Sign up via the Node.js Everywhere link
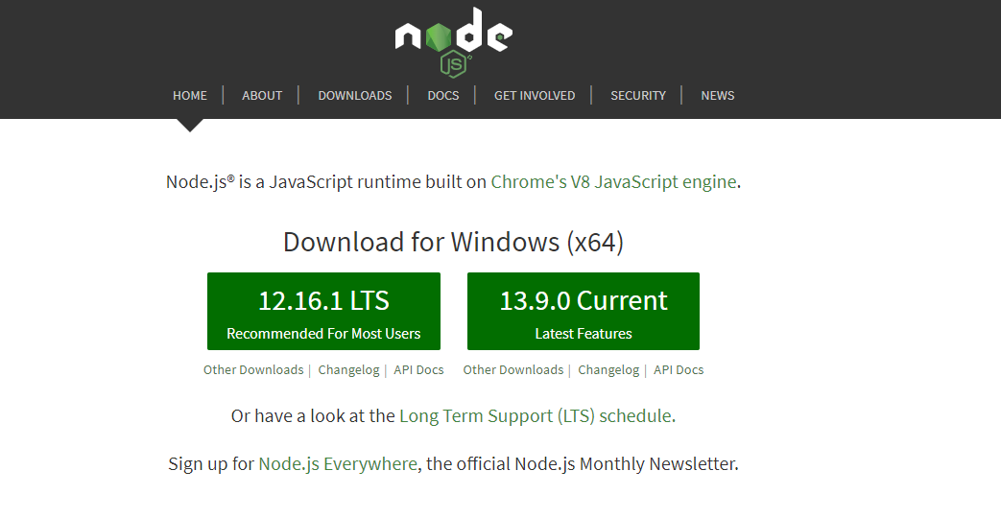 click(338, 463)
